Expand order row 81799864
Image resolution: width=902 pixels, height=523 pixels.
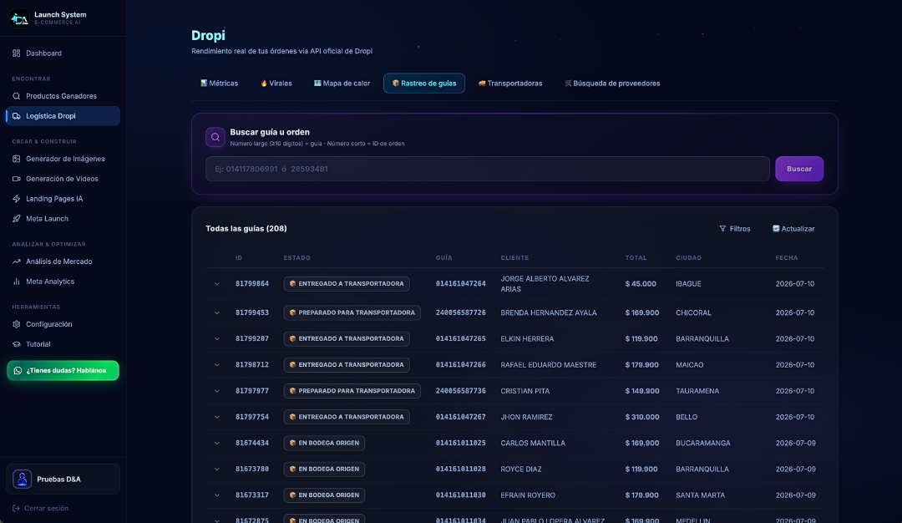point(217,284)
